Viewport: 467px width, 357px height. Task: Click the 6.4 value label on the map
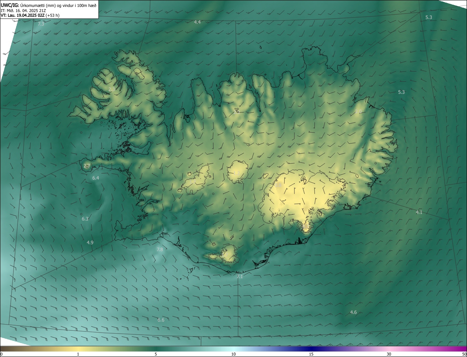[x=96, y=178]
